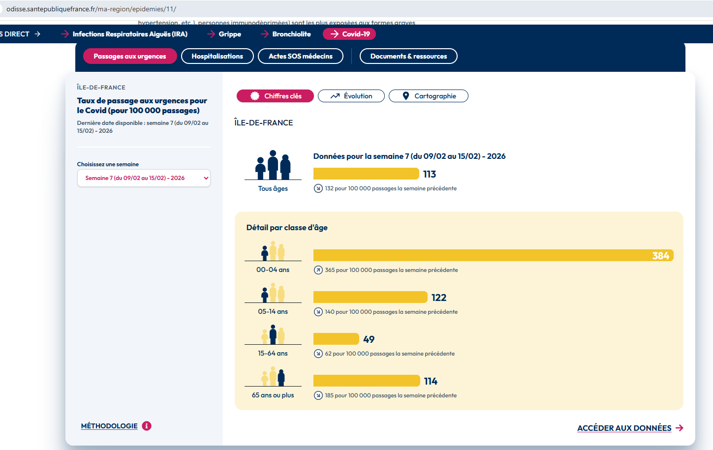Select the Chiffres clés view
Viewport: 713px width, 450px height.
275,96
